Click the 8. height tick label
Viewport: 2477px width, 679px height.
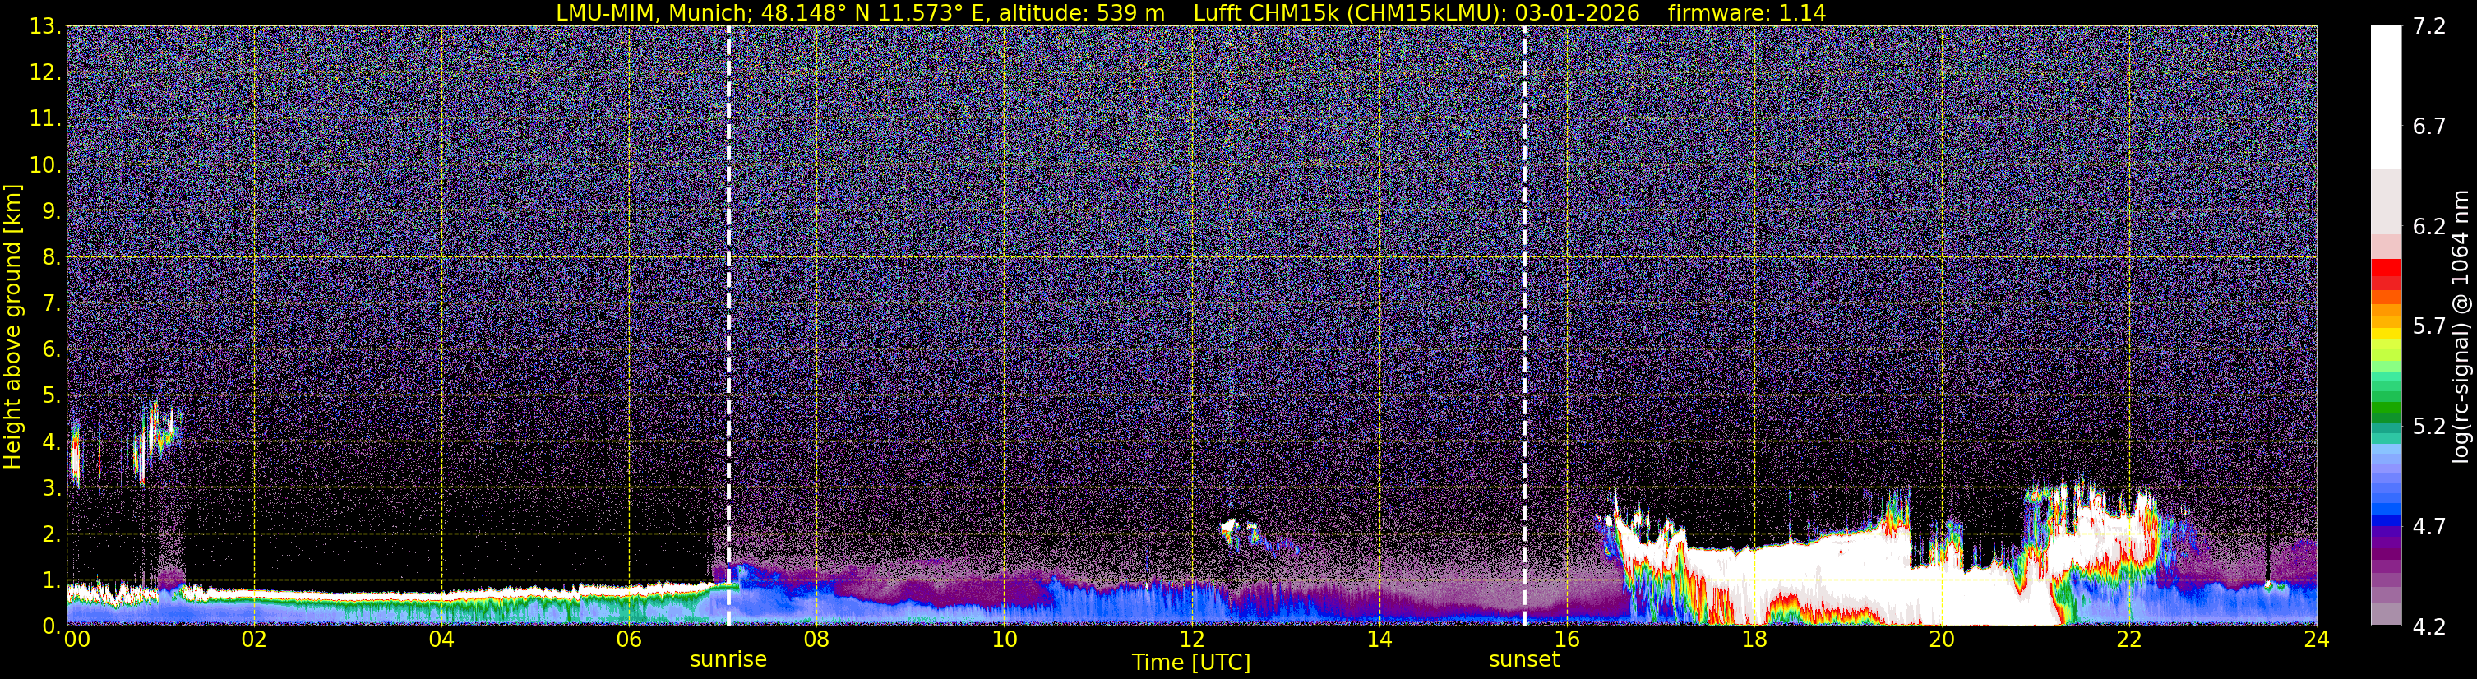(x=52, y=256)
